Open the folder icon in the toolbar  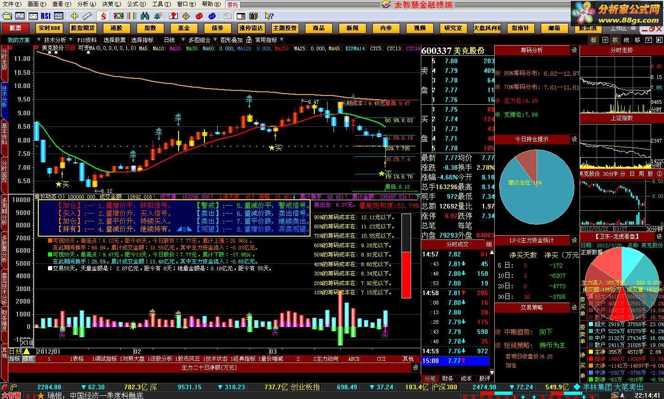[6, 16]
